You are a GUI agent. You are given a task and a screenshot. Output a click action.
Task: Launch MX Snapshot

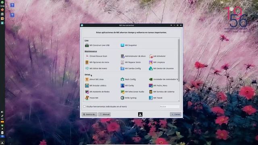(x=129, y=45)
